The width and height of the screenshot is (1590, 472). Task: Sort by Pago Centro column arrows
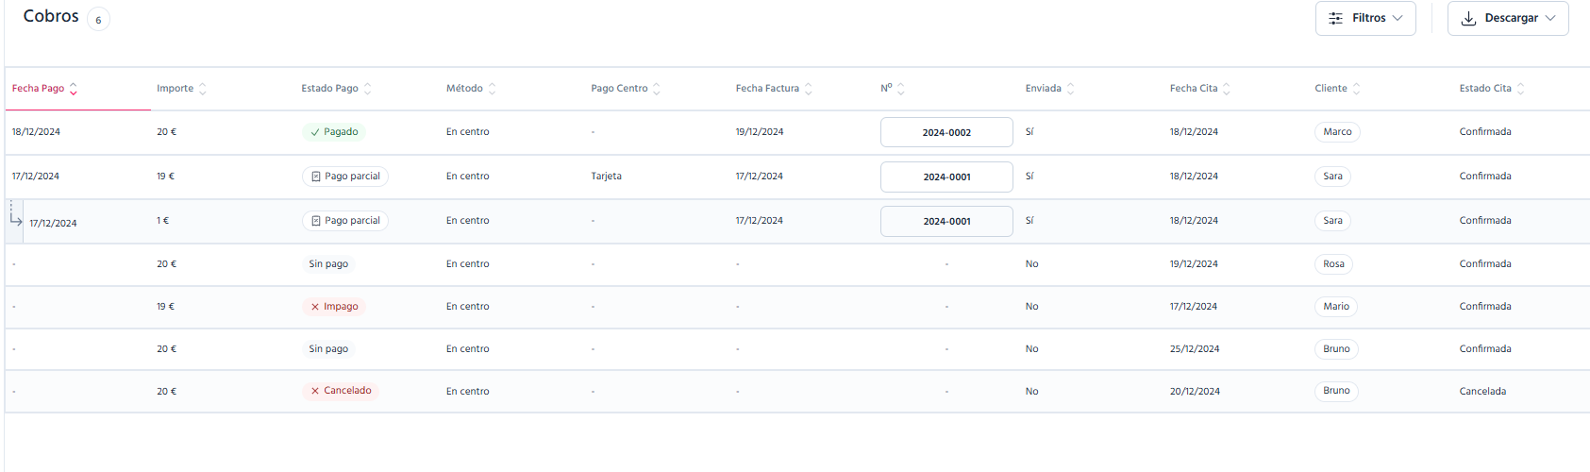(657, 89)
